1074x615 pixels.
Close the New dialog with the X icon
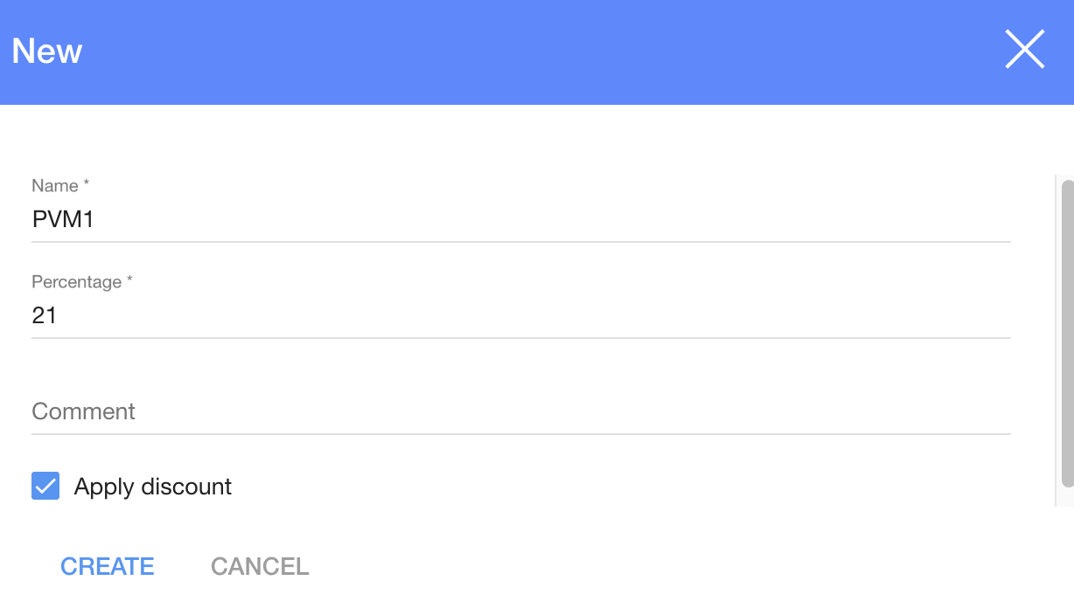1024,50
